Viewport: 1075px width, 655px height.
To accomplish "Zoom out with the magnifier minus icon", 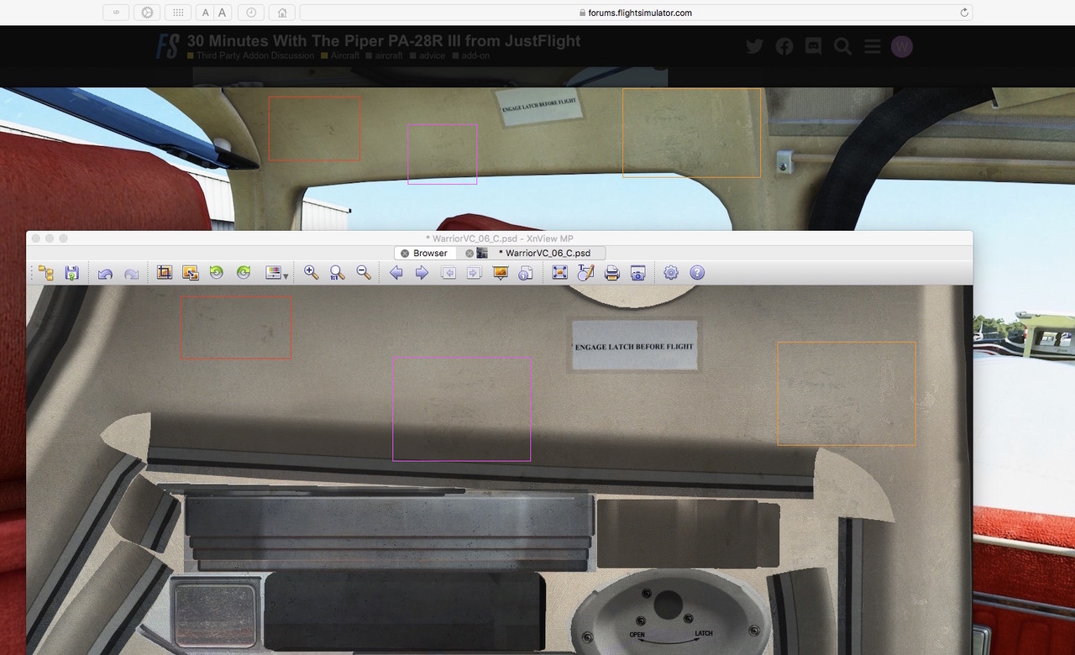I will coord(364,273).
